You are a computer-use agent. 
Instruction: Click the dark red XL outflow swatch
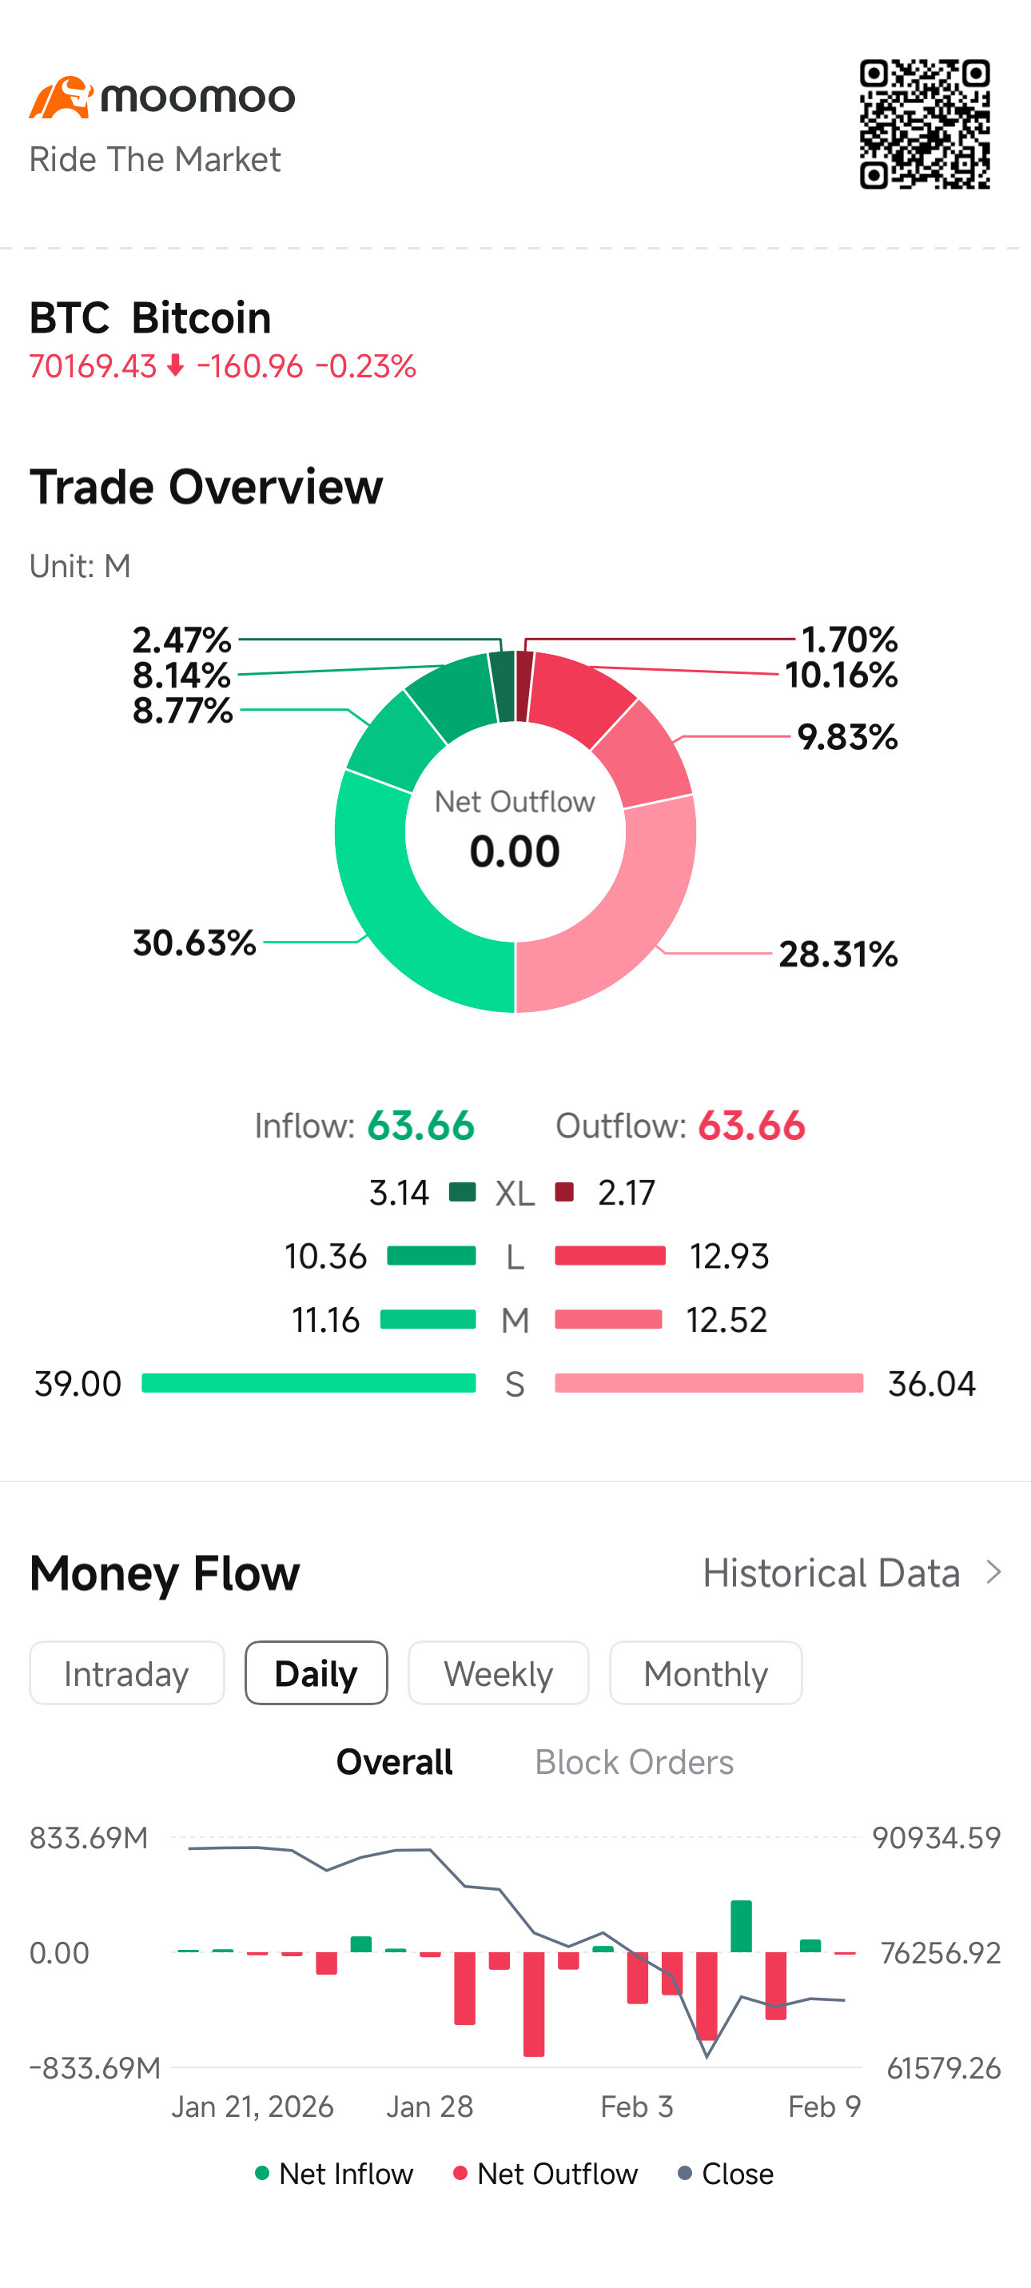[564, 1192]
